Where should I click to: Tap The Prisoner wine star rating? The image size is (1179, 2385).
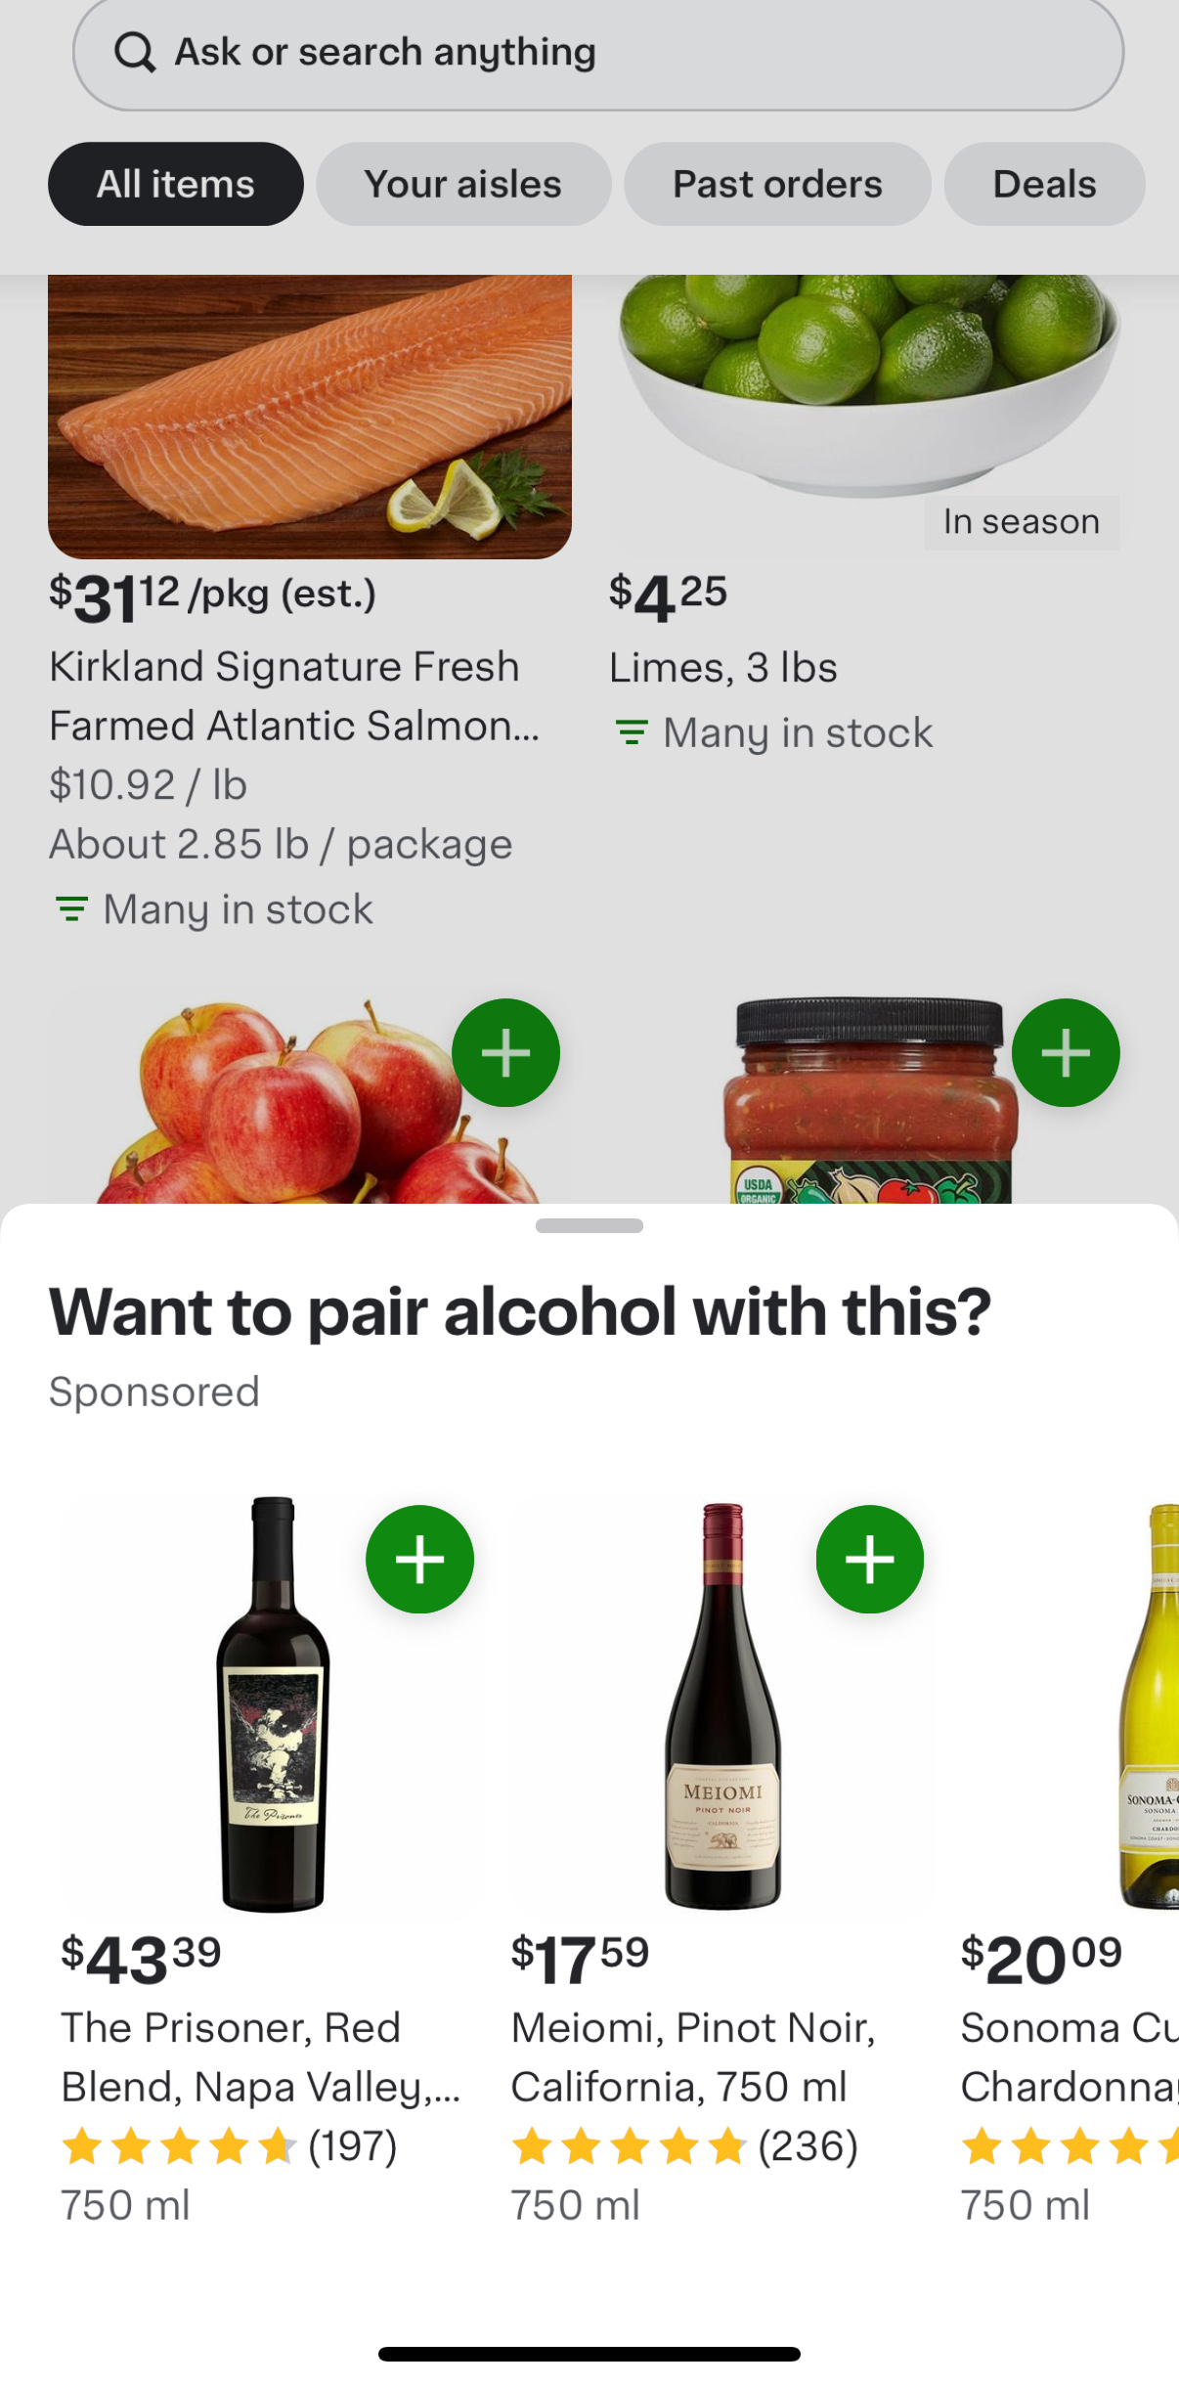[x=179, y=2147]
